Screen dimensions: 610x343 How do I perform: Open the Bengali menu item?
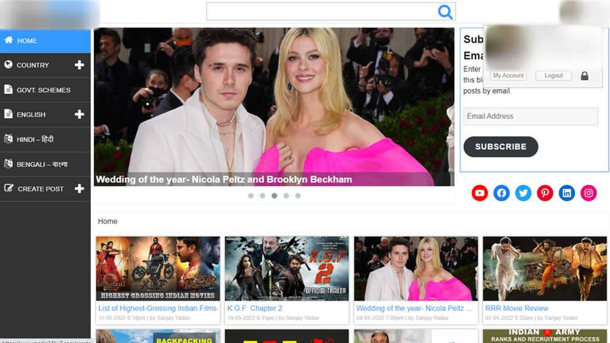(x=45, y=164)
